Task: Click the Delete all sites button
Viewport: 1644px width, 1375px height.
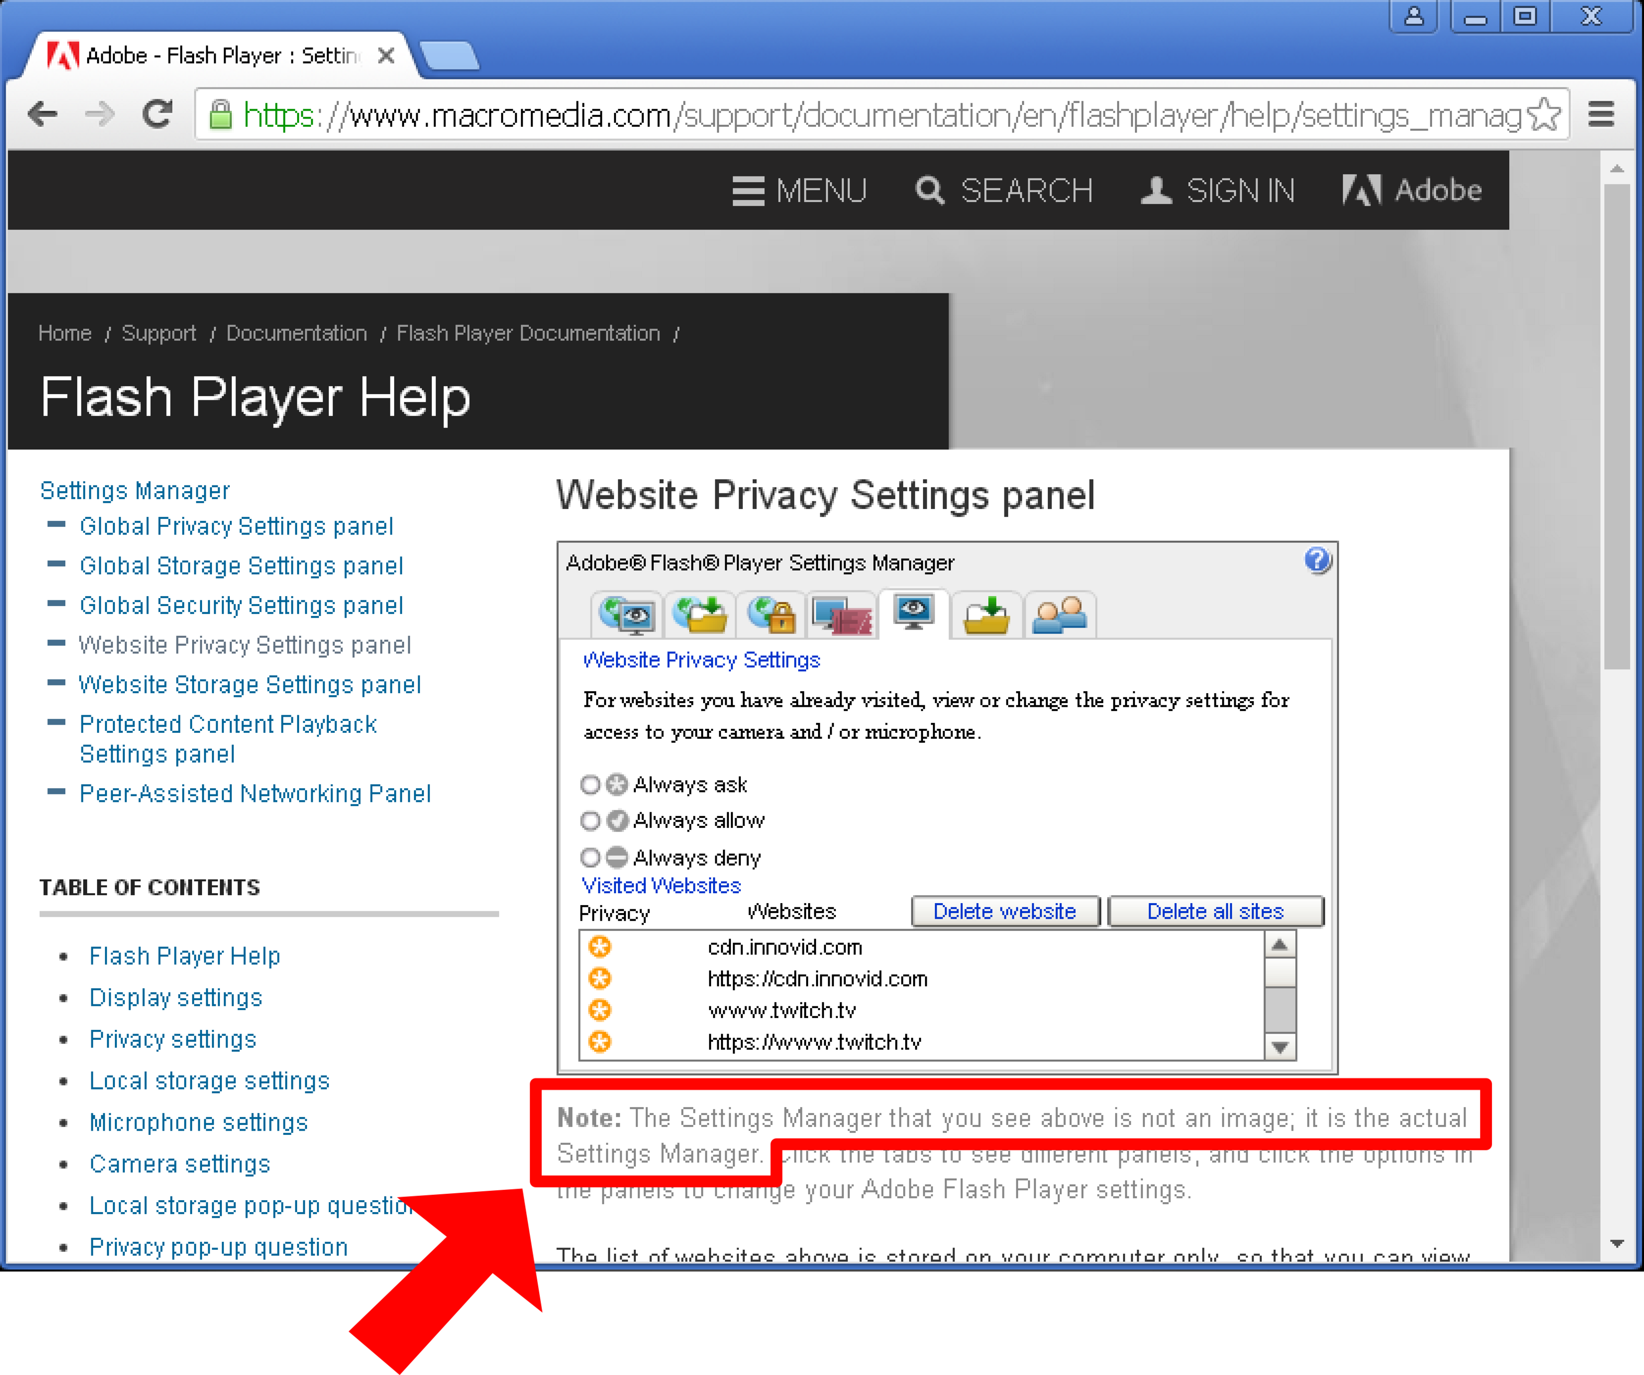Action: point(1216,912)
